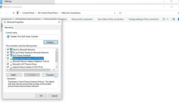Viewport: 179px width, 109px height.
Task: Select QoS Packet Scheduler row
Action: (x=22, y=56)
